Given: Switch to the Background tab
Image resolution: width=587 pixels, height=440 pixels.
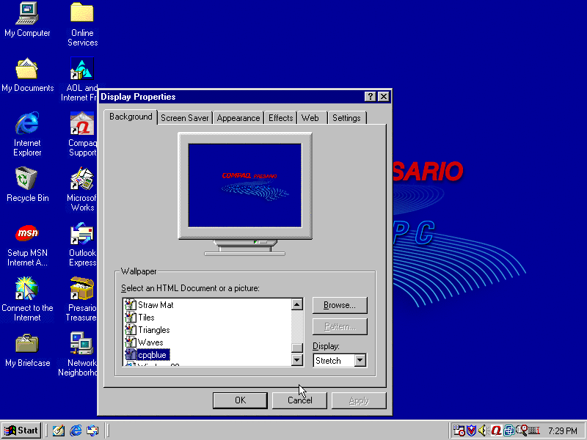Looking at the screenshot, I should [x=131, y=117].
